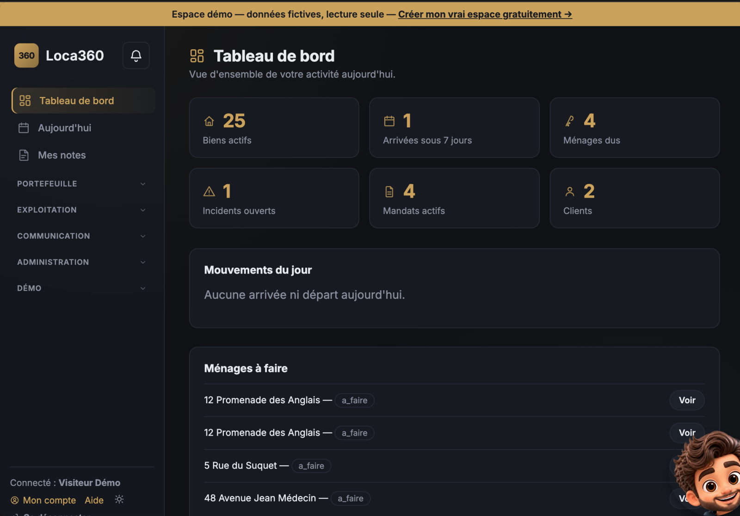The height and width of the screenshot is (516, 740).
Task: Open the Aide link
Action: pos(94,500)
